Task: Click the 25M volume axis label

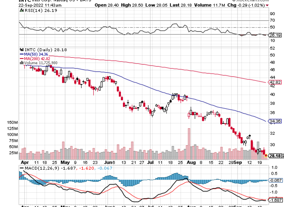Action: click(13, 153)
